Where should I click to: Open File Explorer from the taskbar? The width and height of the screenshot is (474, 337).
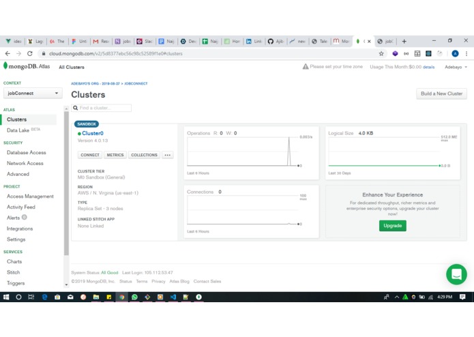point(96,297)
